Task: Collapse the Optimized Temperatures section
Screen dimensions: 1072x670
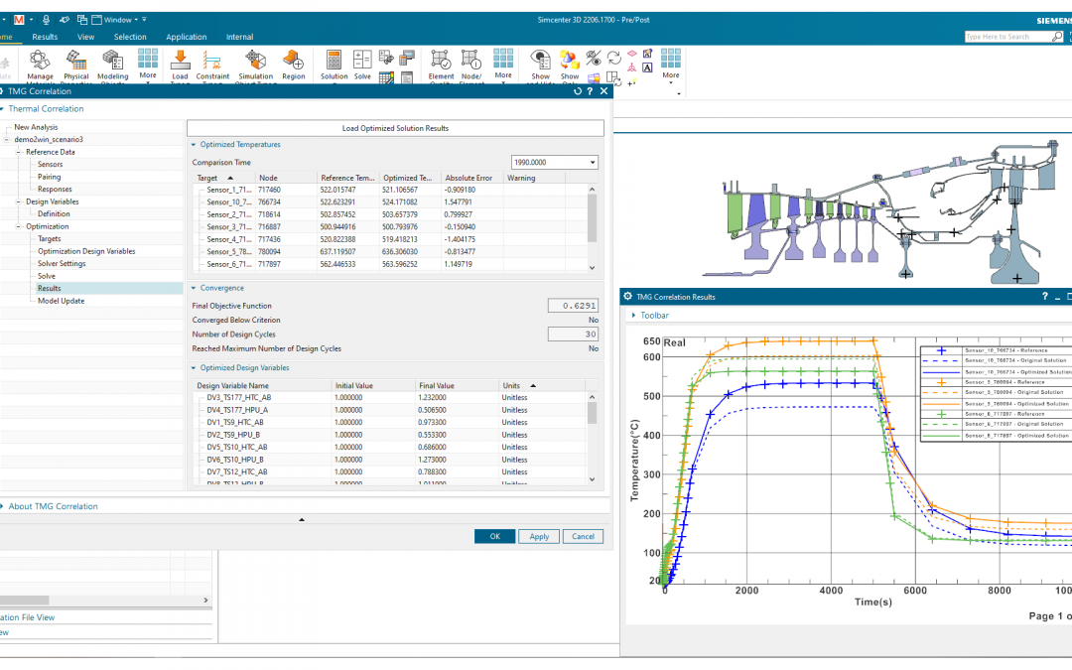Action: coord(194,144)
